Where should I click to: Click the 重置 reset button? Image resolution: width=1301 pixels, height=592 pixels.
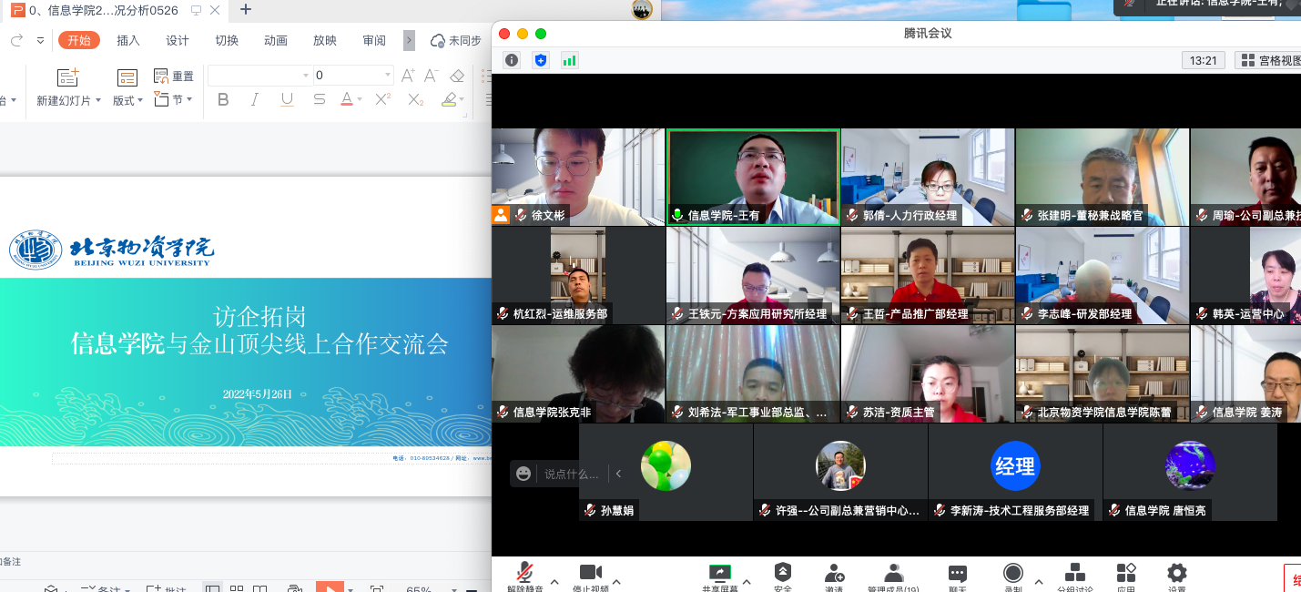[x=174, y=77]
